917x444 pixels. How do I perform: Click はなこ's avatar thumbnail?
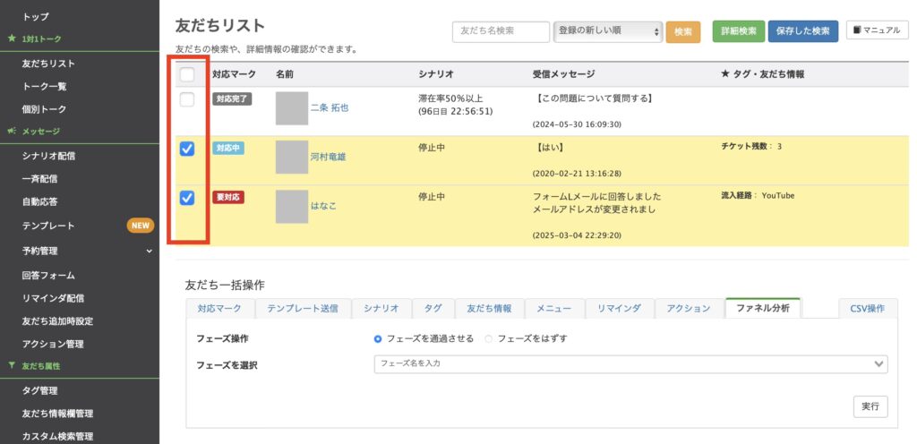[292, 206]
